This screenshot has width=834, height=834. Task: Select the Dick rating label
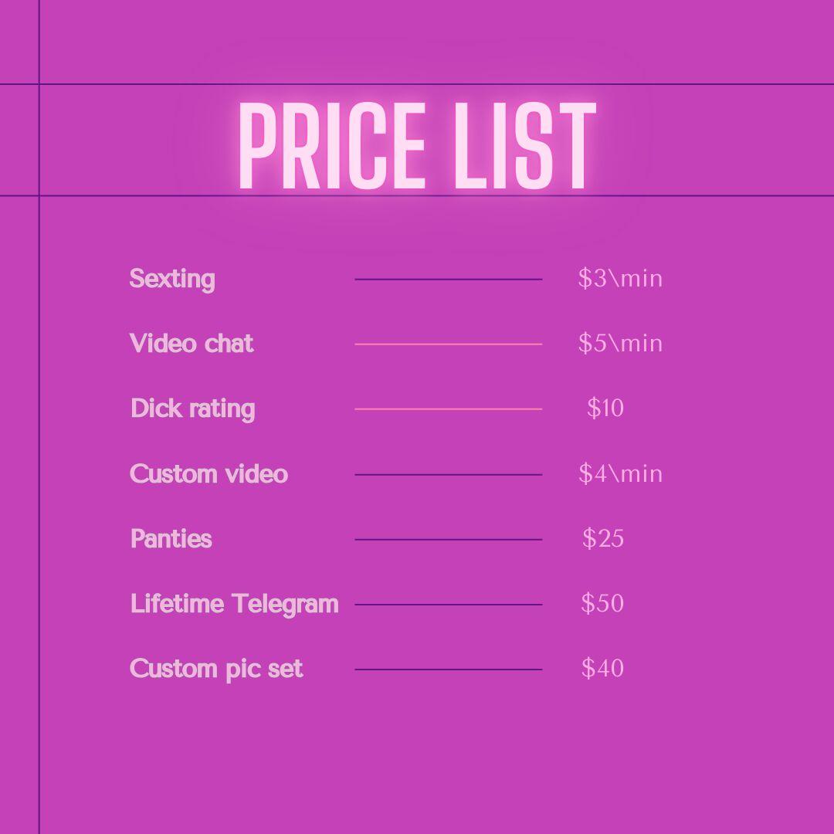click(192, 409)
